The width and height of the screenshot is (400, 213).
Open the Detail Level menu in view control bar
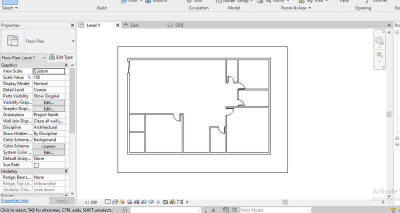(x=107, y=202)
